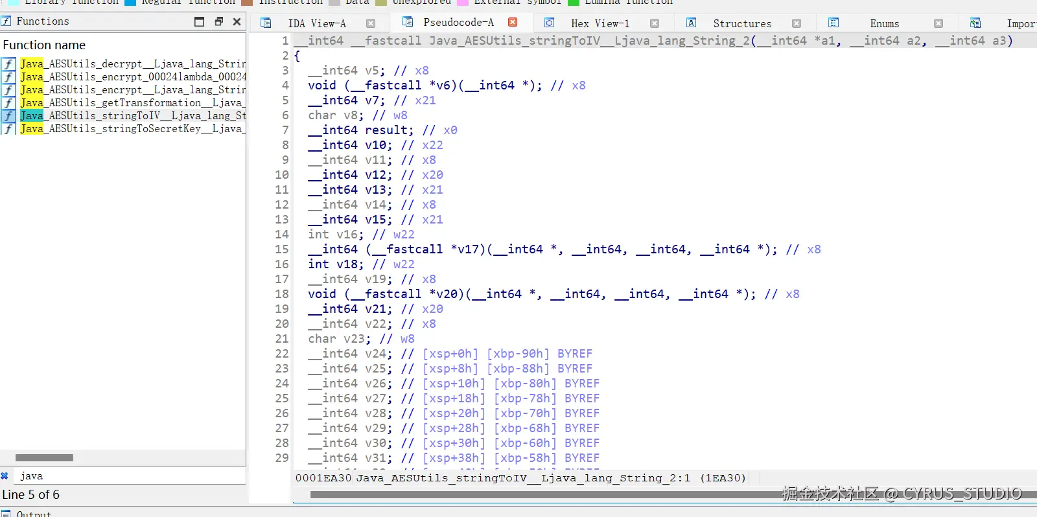Click v20 fastcall pointer declaration
Image resolution: width=1037 pixels, height=517 pixels.
click(553, 294)
